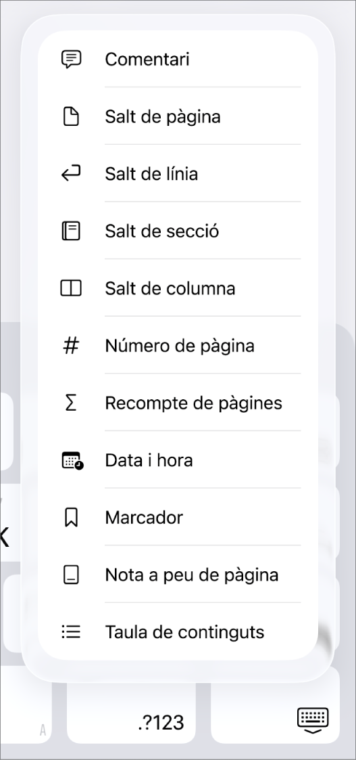This screenshot has width=356, height=760.
Task: Choose Nota a peu de pàgina entry
Action: (x=178, y=575)
